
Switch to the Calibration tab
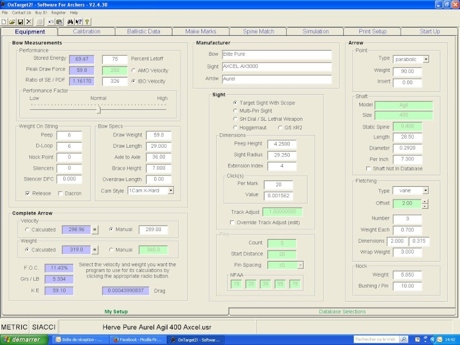(x=87, y=32)
